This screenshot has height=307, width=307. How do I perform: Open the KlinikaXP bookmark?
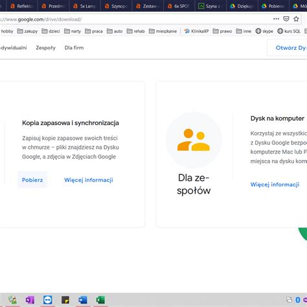196,31
